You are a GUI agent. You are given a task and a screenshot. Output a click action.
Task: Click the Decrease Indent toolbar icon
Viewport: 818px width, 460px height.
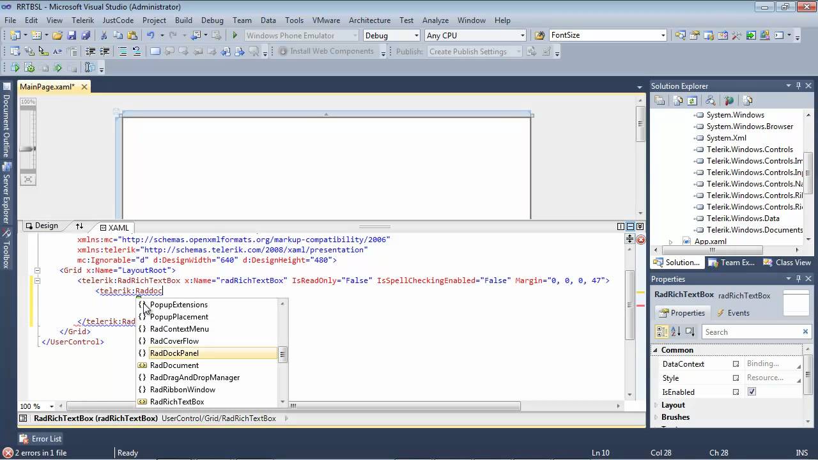(x=91, y=51)
